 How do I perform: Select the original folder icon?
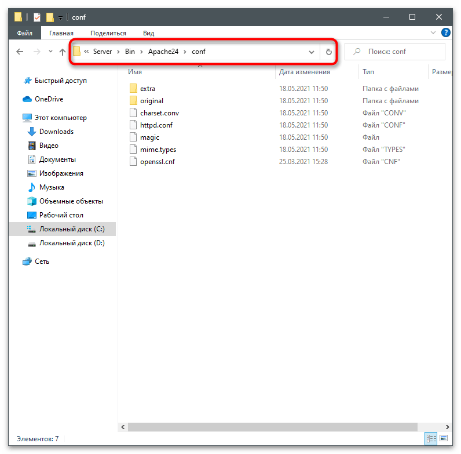133,100
